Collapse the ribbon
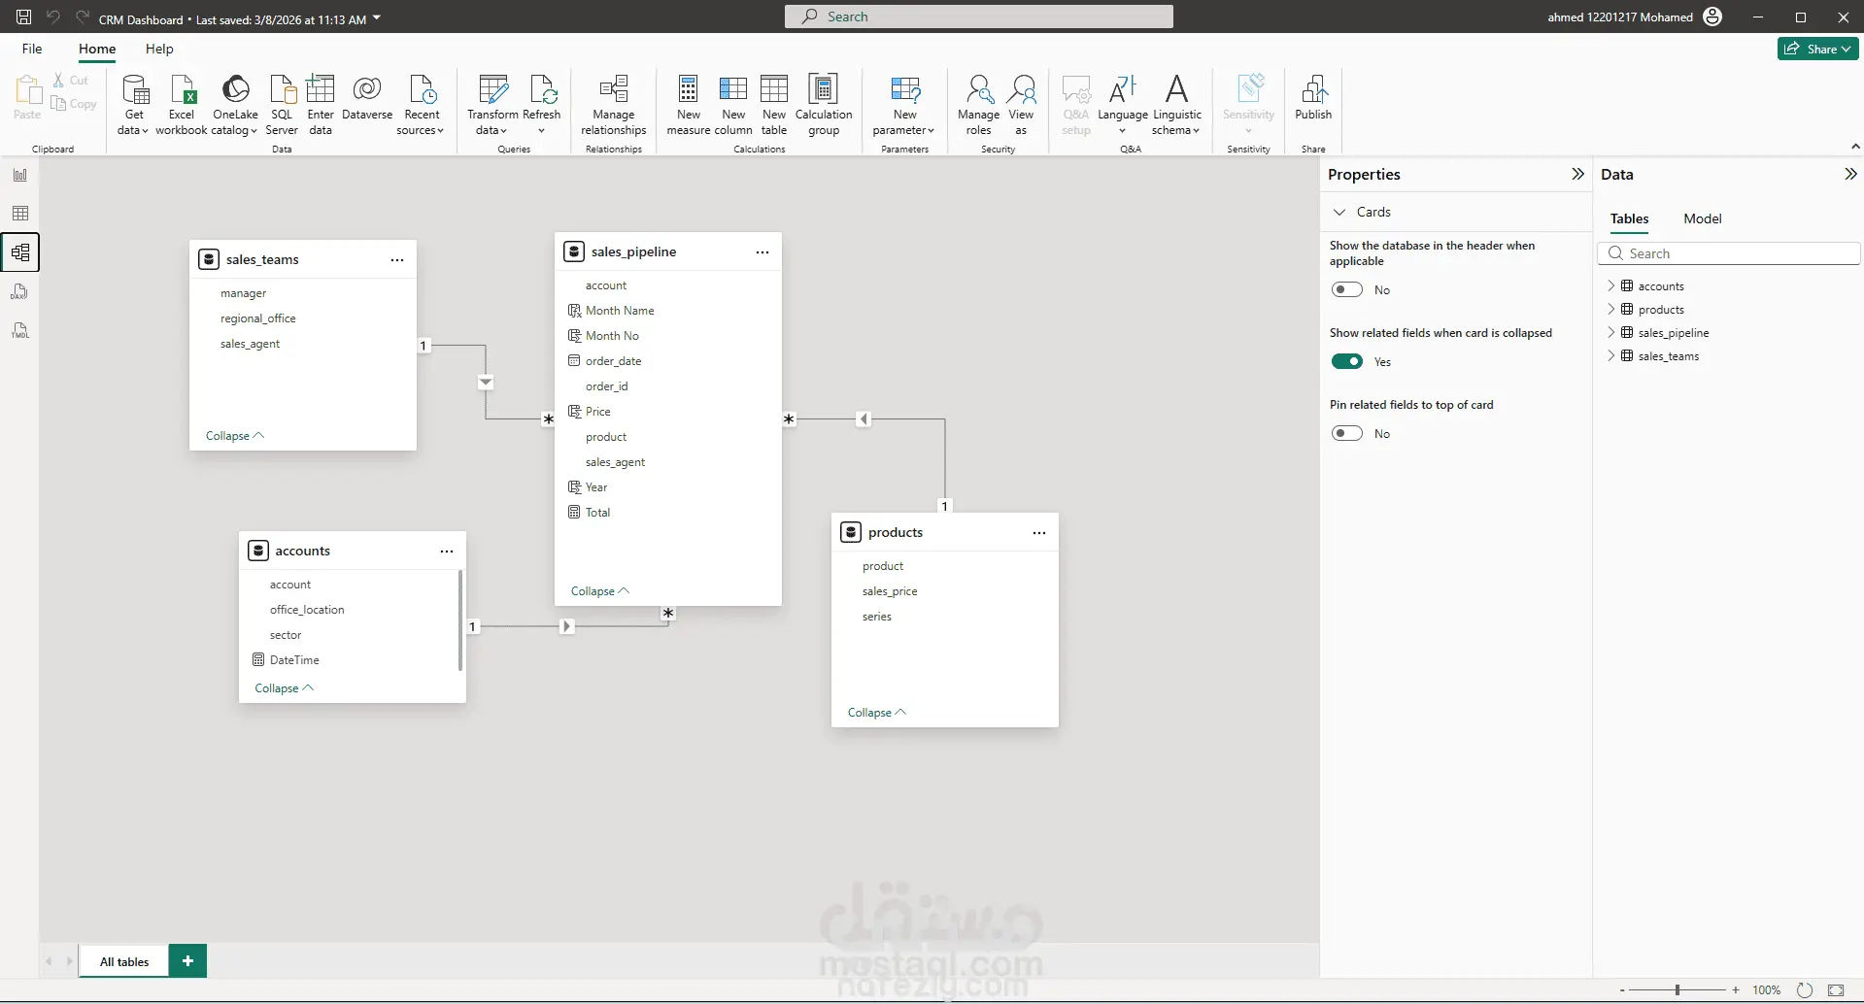 tap(1855, 147)
